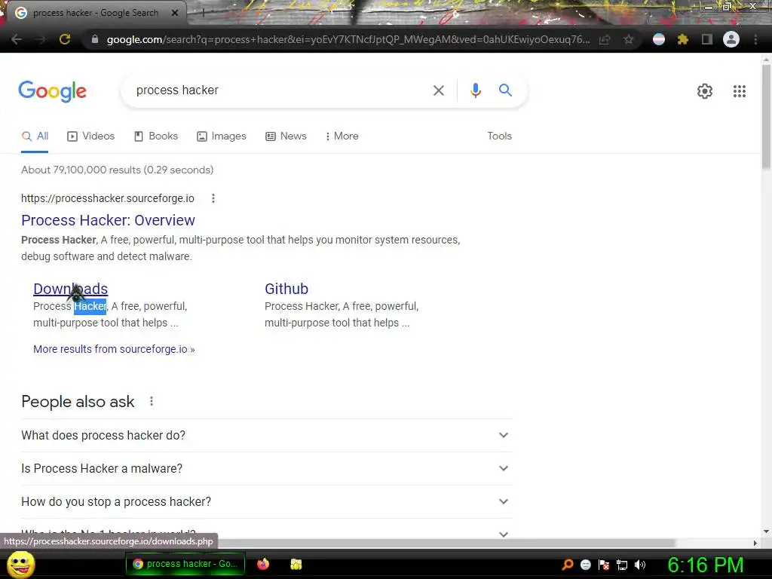
Task: Open the Downloads sitelink
Action: [70, 289]
